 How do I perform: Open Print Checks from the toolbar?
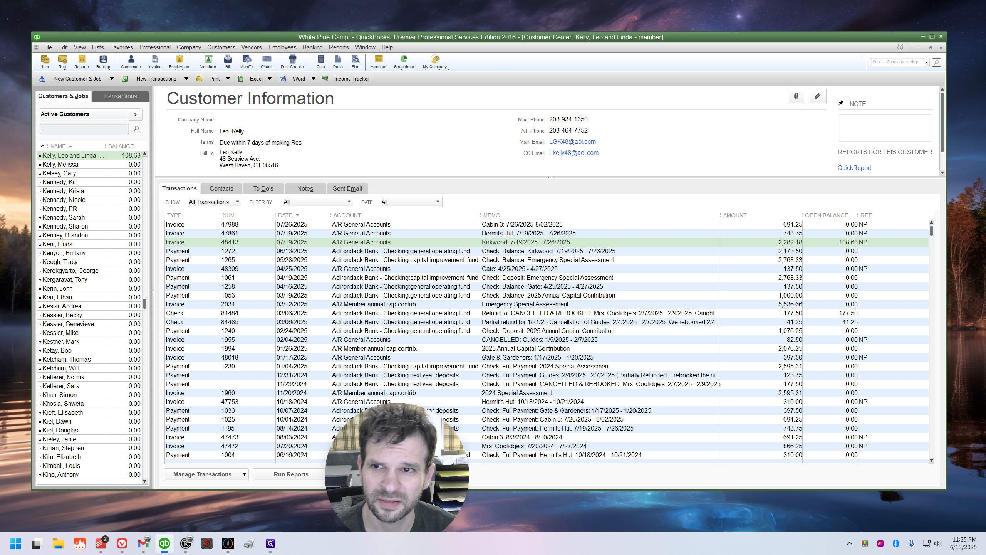(x=292, y=62)
